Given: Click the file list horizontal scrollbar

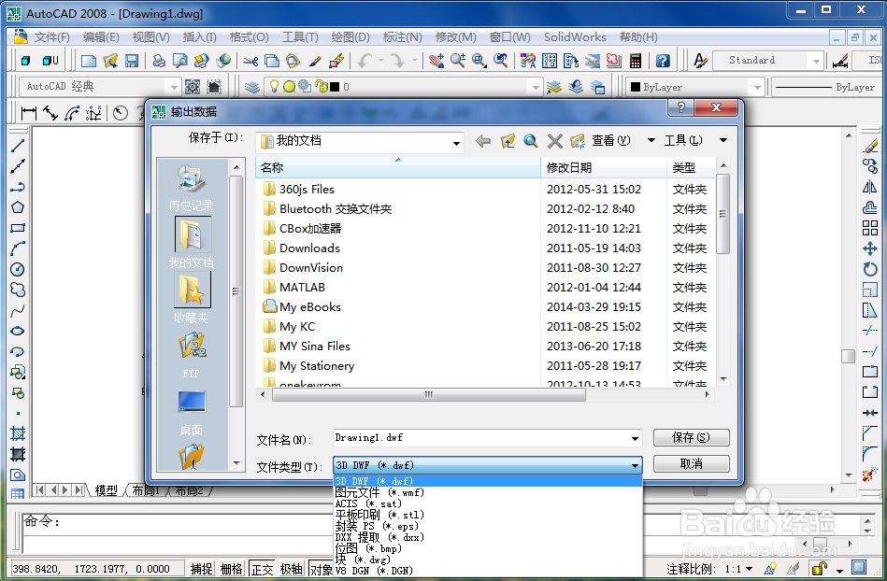Looking at the screenshot, I should click(x=429, y=394).
